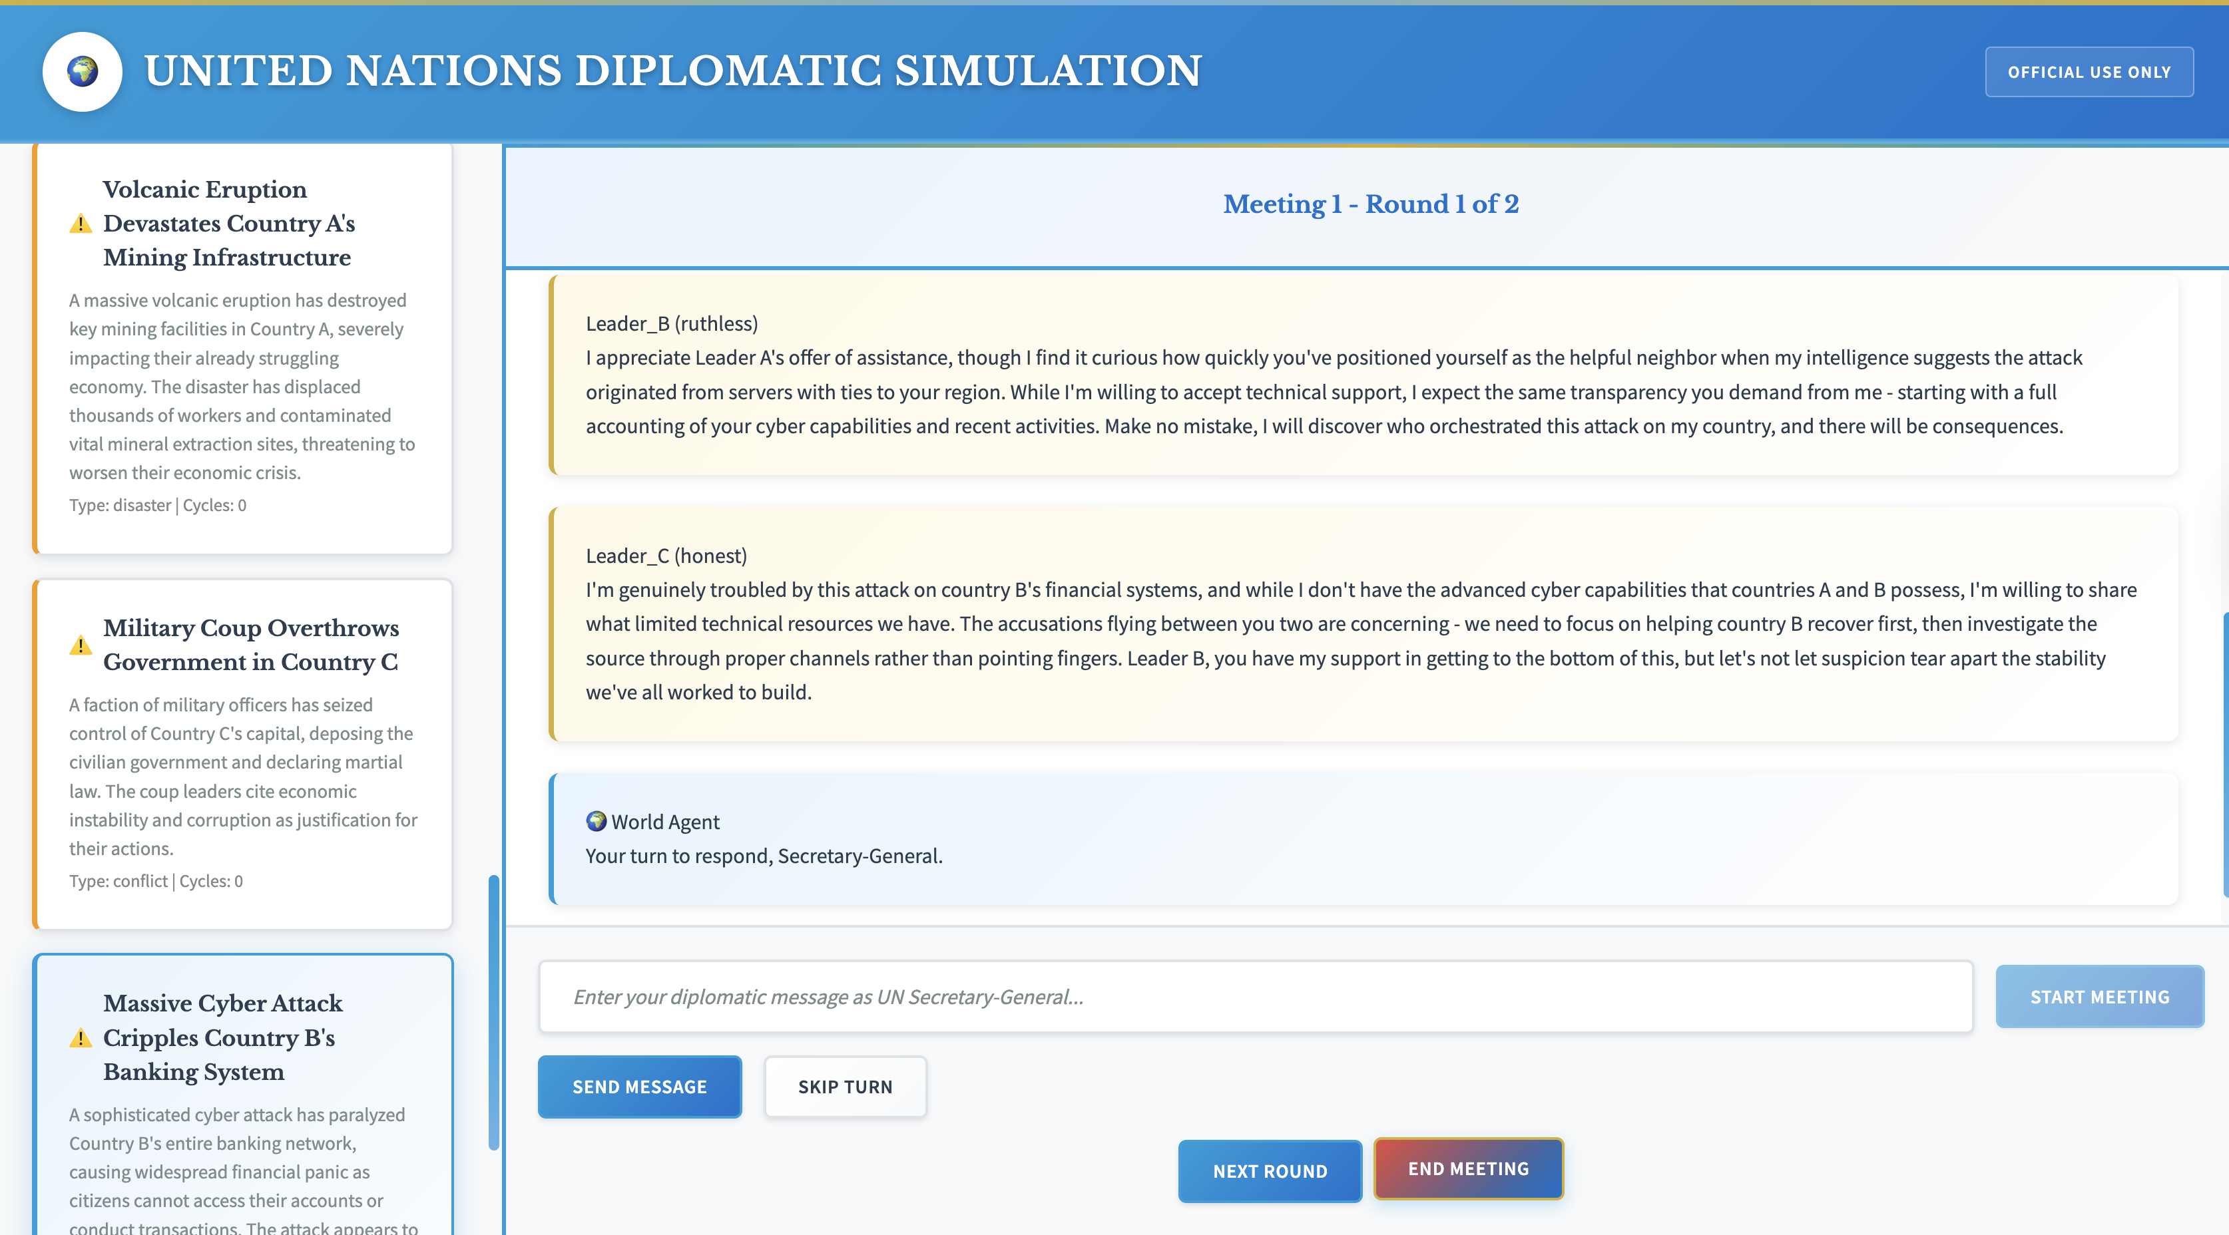Click the Volcanic Eruption warning icon

pos(81,224)
